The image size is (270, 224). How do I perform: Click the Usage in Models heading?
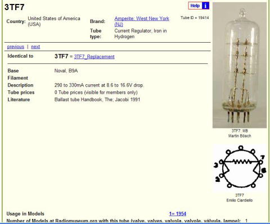tap(25, 214)
